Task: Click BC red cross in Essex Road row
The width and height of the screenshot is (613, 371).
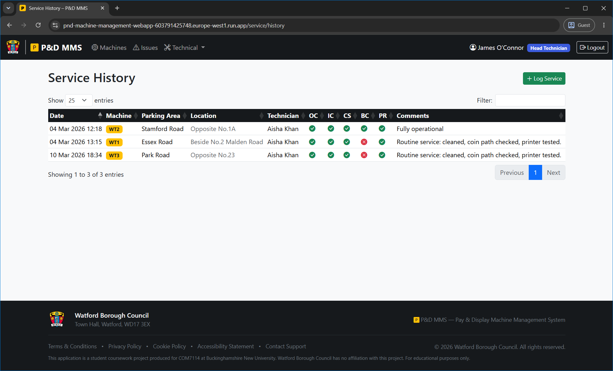Action: pyautogui.click(x=364, y=142)
